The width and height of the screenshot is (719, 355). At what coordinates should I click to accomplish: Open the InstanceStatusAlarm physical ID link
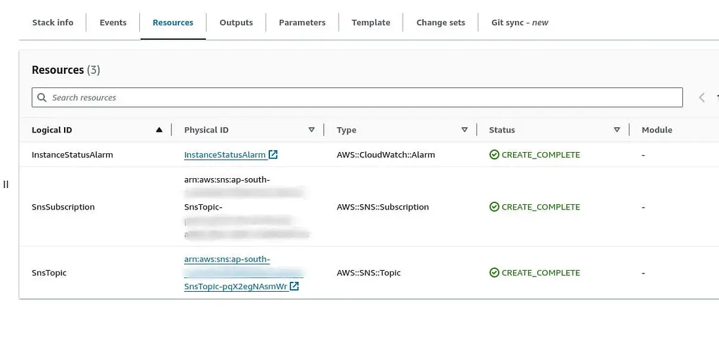click(x=225, y=155)
